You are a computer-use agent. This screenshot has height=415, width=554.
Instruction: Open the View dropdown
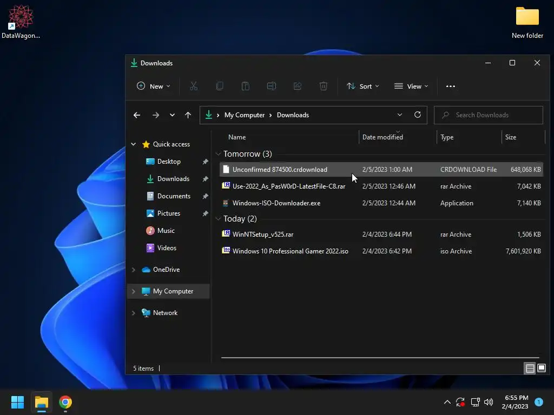pyautogui.click(x=411, y=86)
